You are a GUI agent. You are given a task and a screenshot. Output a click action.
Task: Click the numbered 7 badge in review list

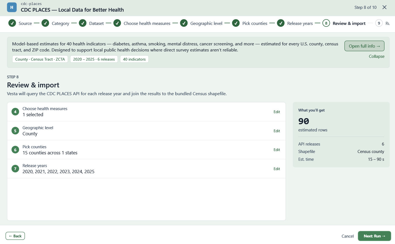[15, 169]
